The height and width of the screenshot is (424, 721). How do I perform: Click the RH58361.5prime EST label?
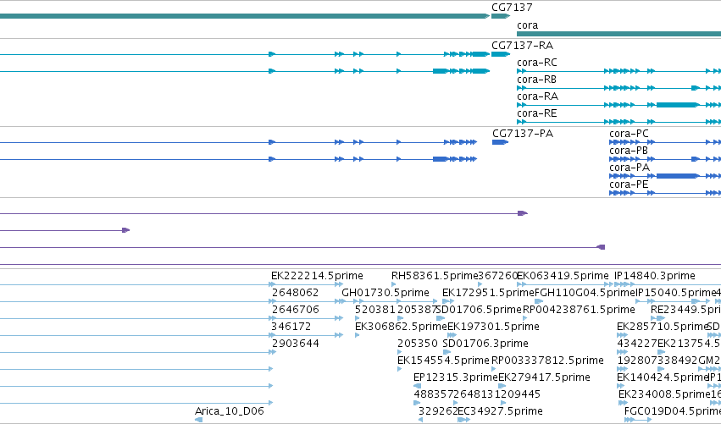[x=435, y=276]
